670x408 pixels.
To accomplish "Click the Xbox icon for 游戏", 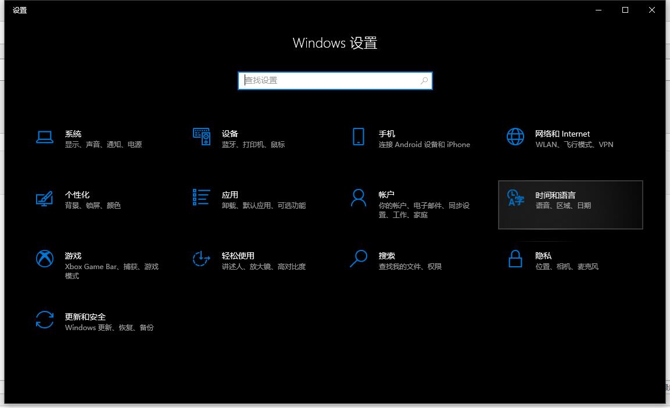I will point(45,259).
